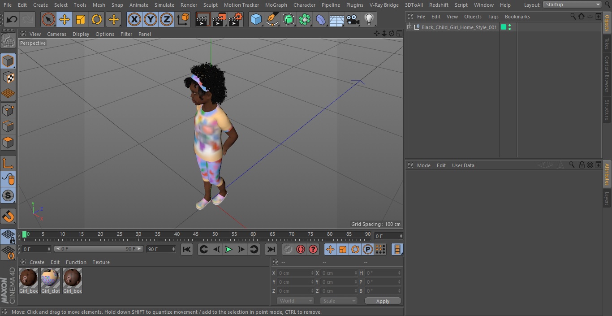Select the Rotate tool
This screenshot has height=316, width=612.
click(x=97, y=19)
